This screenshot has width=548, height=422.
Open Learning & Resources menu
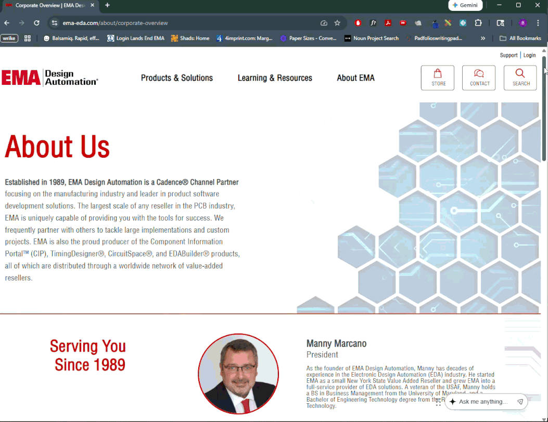(275, 78)
